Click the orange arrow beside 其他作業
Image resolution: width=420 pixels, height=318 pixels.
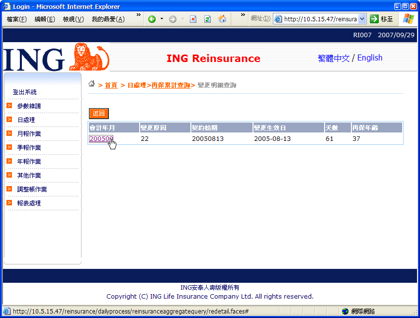point(9,175)
